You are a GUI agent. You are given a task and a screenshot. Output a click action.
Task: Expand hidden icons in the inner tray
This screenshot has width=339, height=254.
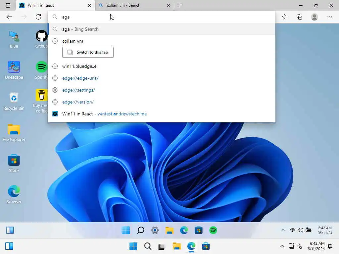(x=283, y=230)
